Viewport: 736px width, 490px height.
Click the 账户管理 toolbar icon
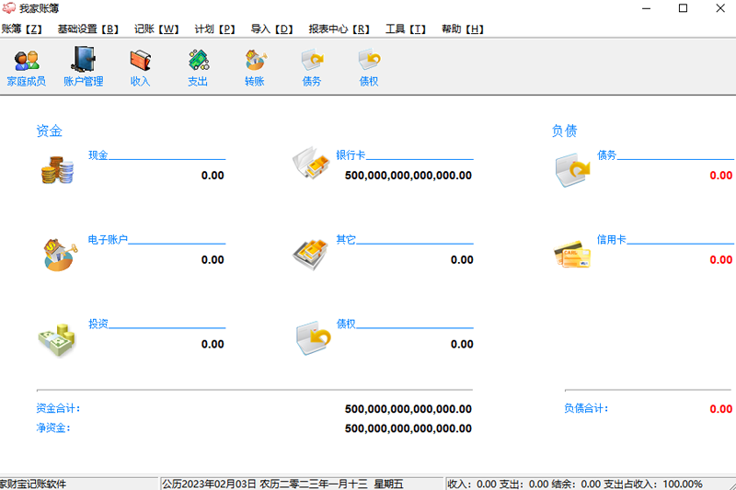point(83,68)
